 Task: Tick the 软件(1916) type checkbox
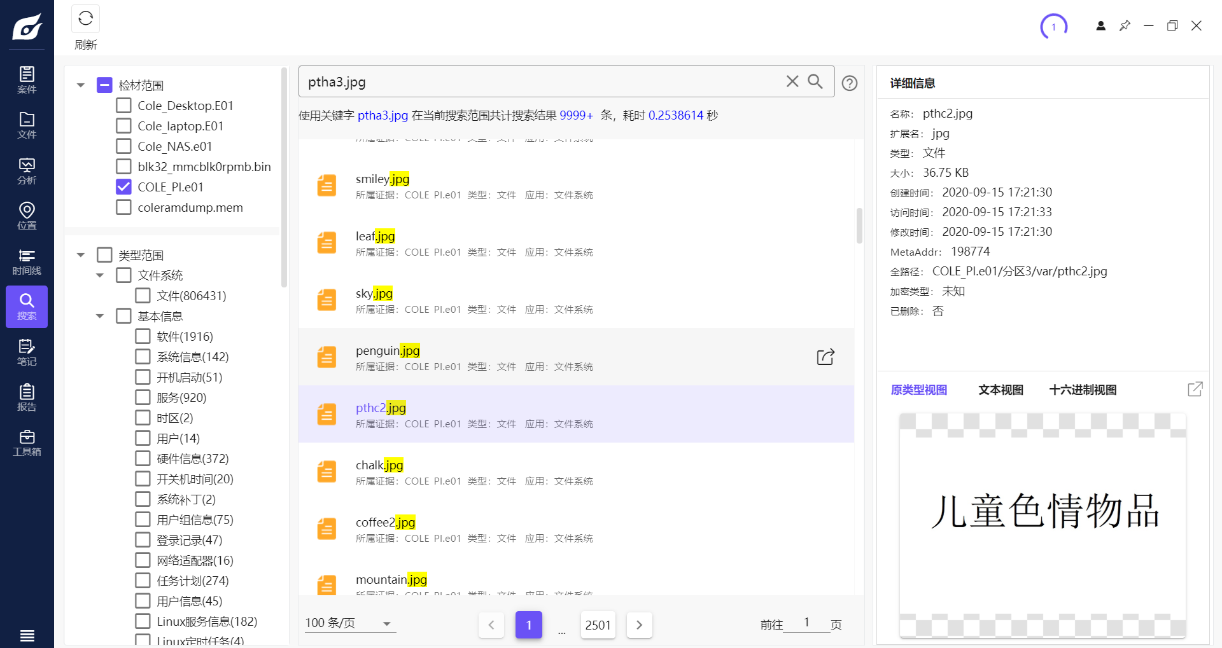[143, 336]
